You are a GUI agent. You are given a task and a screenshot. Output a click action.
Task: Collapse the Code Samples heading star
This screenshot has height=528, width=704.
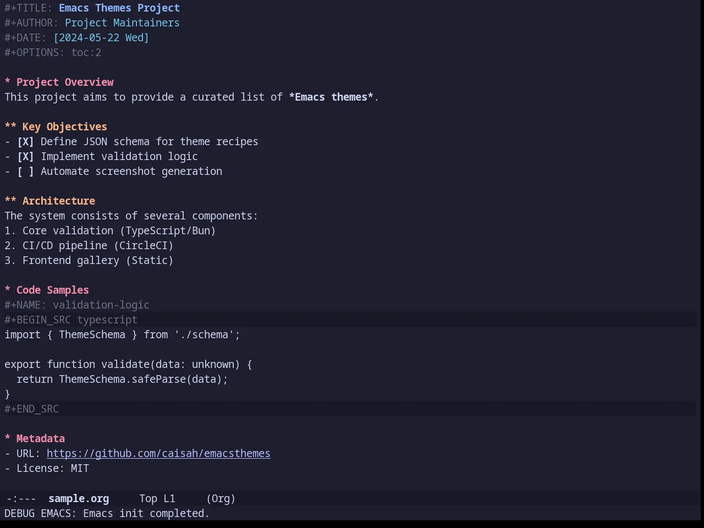(x=8, y=290)
